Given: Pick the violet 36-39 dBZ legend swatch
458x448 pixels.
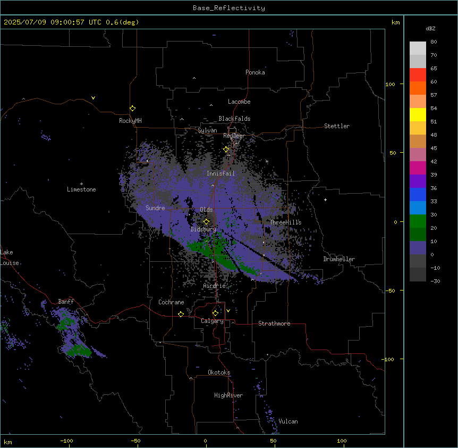Looking at the screenshot, I should click(418, 181).
